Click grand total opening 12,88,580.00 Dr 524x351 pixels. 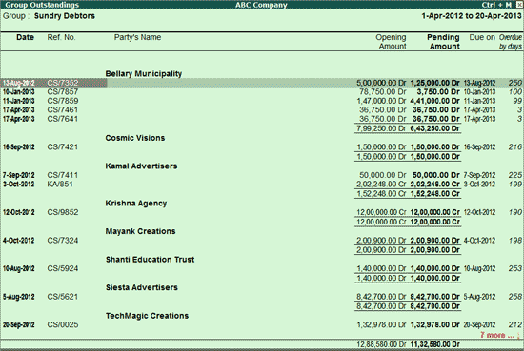pos(381,344)
